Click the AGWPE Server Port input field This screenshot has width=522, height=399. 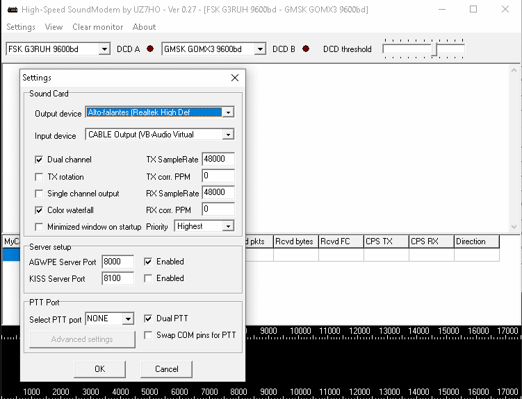117,262
